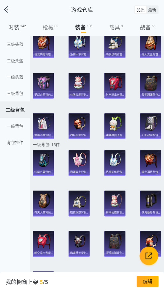Select 时空追击者 red backpack in 一级背包
Screen dimensions: 164x291
(43, 244)
